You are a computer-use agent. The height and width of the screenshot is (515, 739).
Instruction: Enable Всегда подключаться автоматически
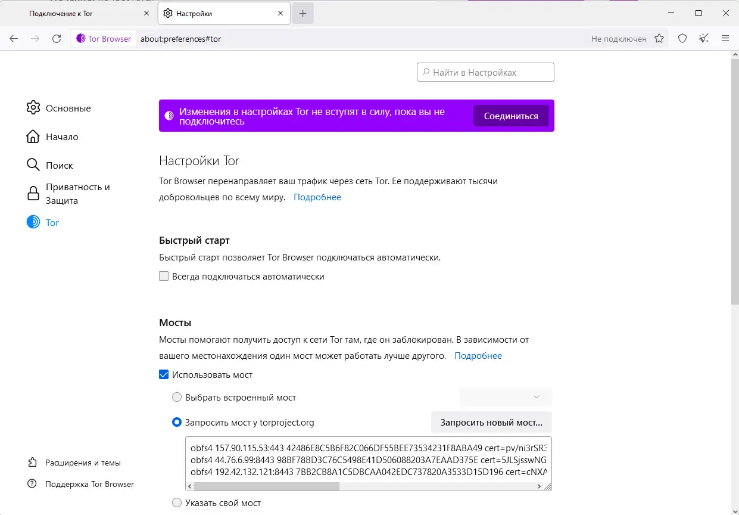[x=164, y=276]
